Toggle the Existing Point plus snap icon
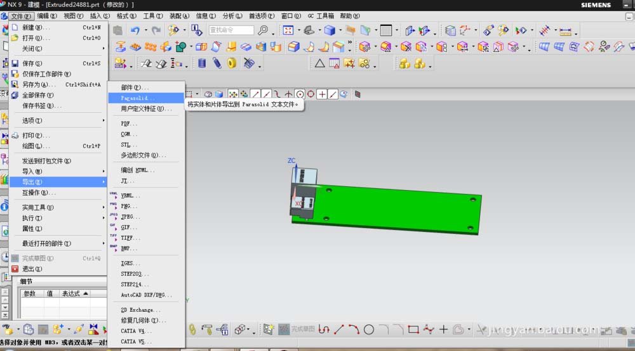635x351 pixels. click(322, 94)
